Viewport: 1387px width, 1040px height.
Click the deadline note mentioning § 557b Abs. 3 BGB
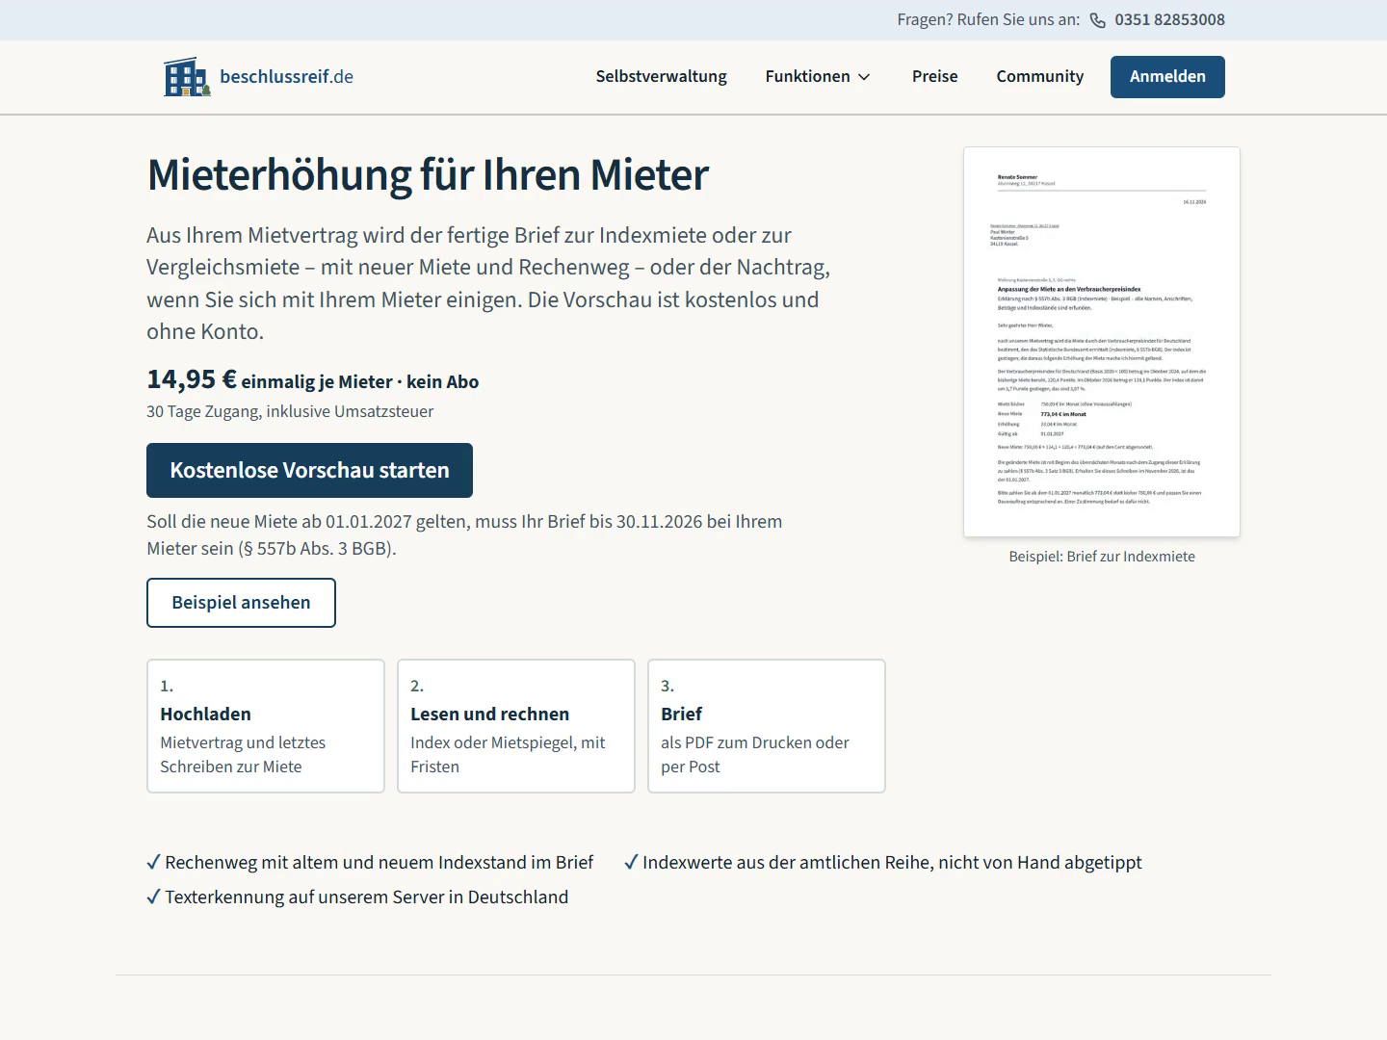tap(464, 534)
